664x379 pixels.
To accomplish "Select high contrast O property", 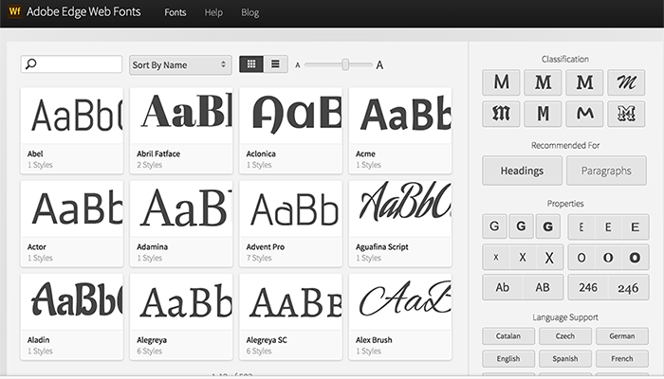I will coord(635,257).
